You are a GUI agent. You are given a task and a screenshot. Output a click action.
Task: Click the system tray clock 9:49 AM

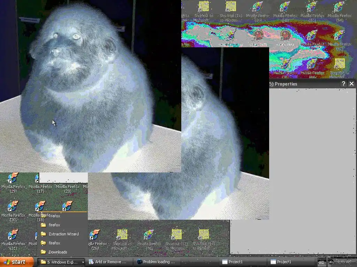(344, 262)
